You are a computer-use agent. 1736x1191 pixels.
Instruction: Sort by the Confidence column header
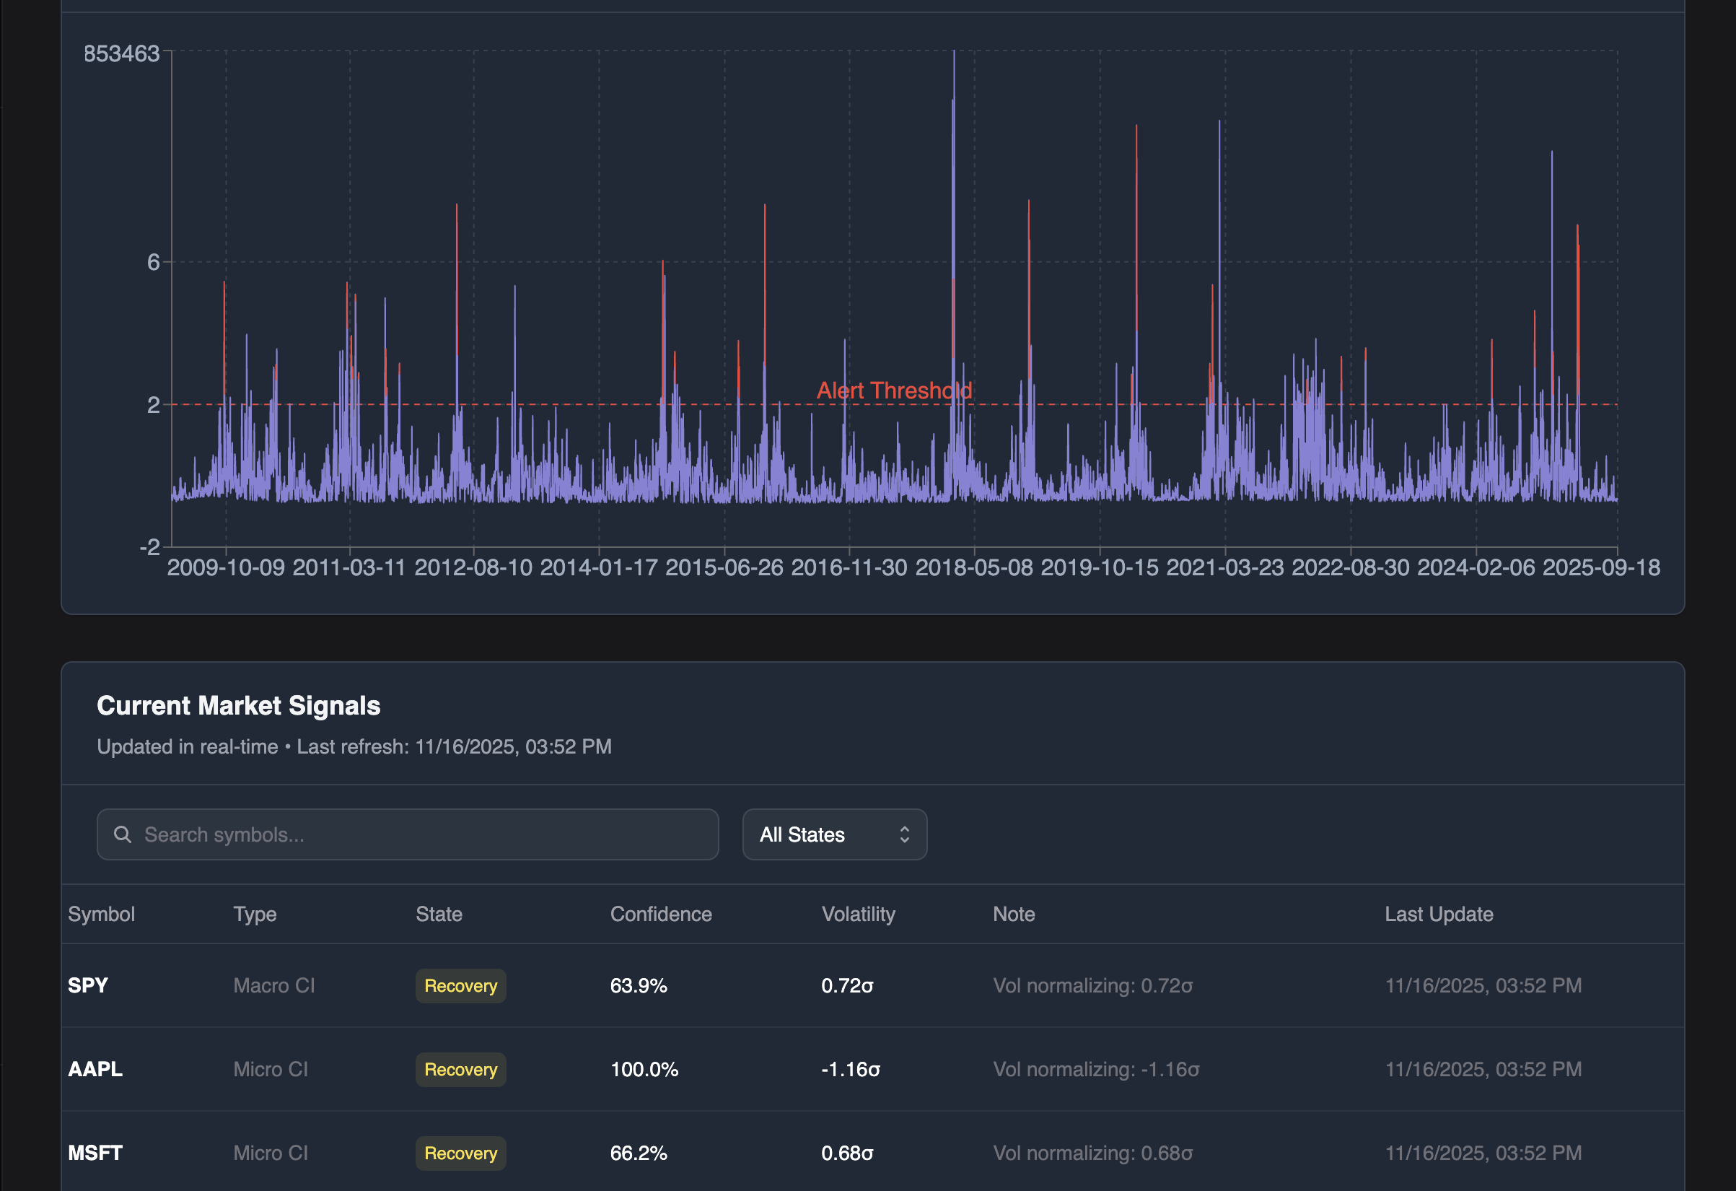[x=660, y=913]
